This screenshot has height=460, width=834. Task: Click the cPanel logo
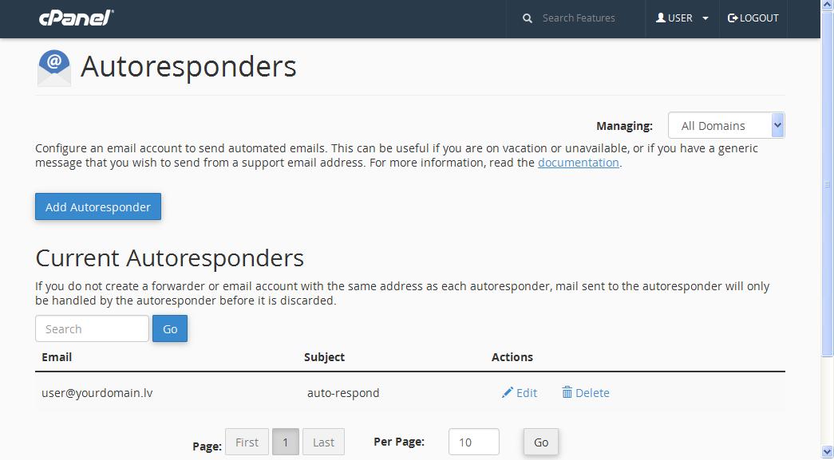[77, 18]
